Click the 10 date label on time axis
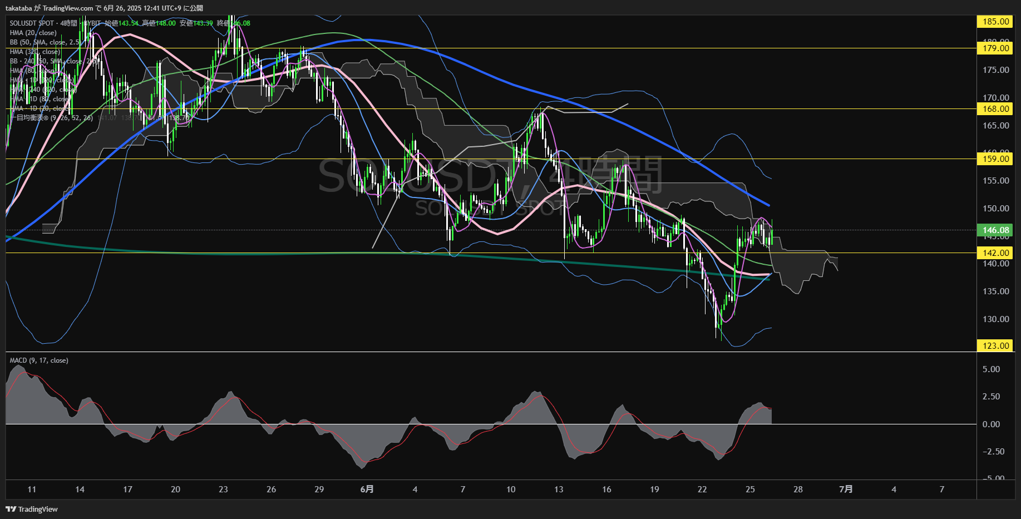 511,490
